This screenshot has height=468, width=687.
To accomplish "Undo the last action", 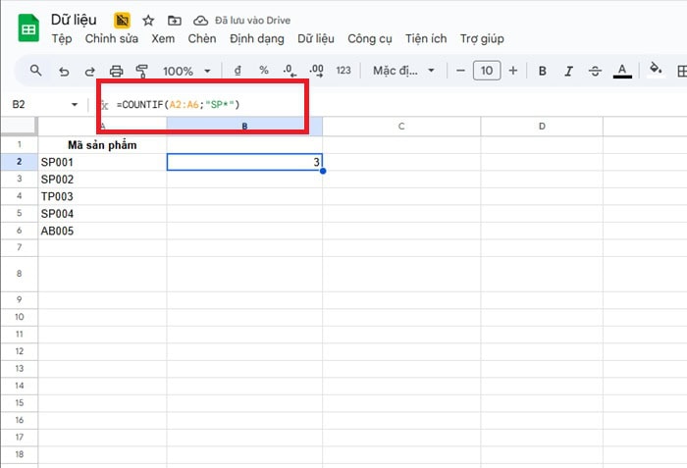I will click(64, 71).
